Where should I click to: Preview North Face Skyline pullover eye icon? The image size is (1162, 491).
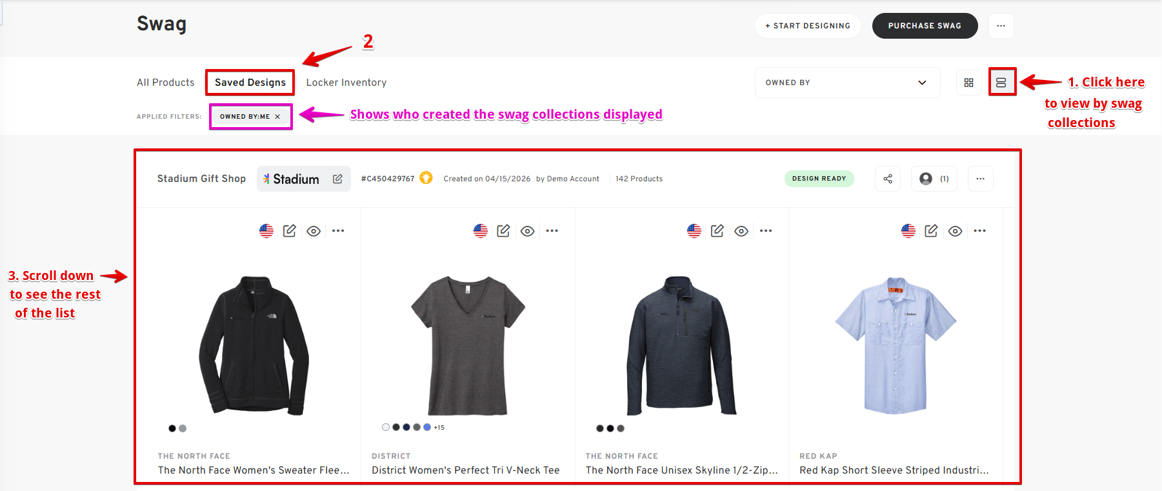coord(741,231)
